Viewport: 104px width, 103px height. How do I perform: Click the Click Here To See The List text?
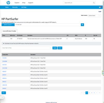coord(22,43)
